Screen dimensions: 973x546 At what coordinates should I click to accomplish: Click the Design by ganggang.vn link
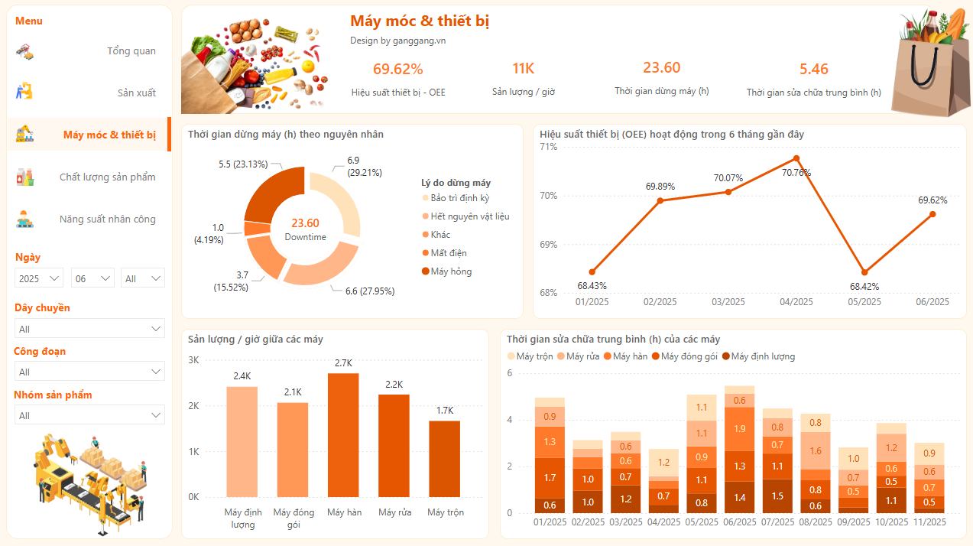point(397,41)
